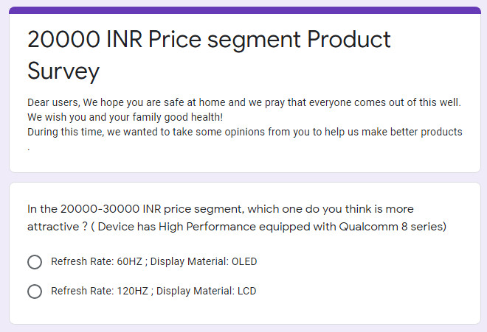Click the '120HZ' value in the second option
Image resolution: width=487 pixels, height=332 pixels.
coord(132,291)
